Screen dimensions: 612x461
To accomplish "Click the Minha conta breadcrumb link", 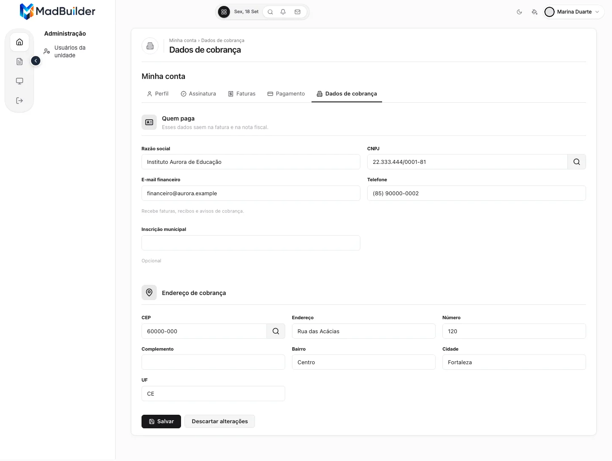I will (183, 40).
